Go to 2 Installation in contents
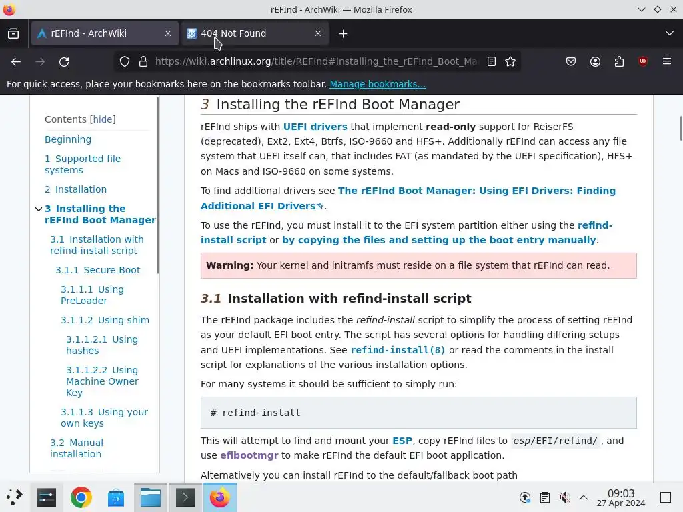 point(76,189)
